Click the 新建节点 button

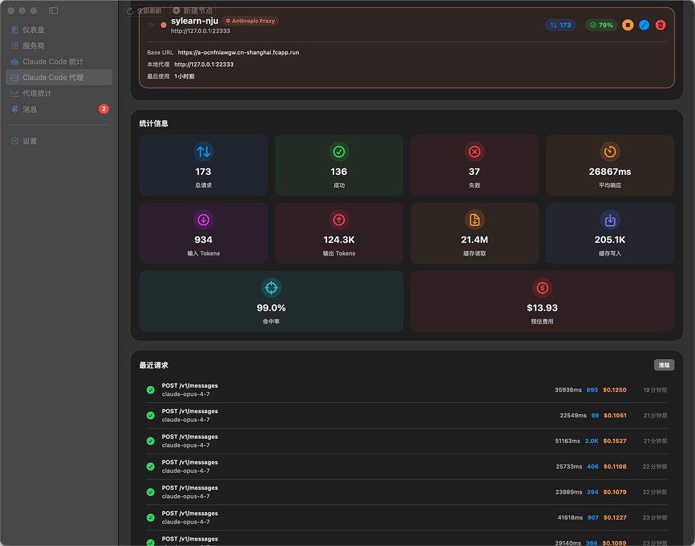(x=192, y=11)
